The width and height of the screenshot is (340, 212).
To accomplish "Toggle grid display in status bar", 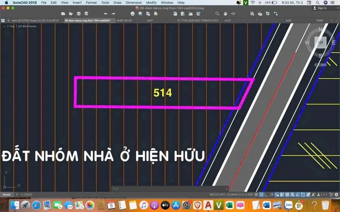I will point(256,195).
